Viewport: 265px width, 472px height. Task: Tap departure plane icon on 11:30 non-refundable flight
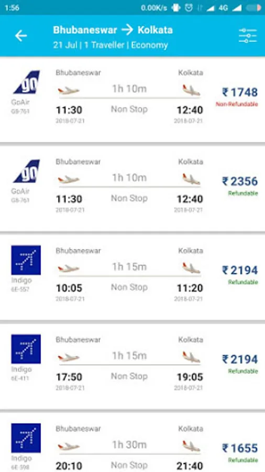69,90
